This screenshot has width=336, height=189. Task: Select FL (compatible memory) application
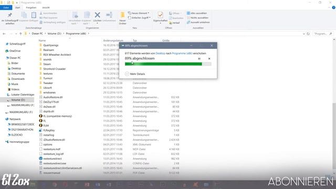click(x=56, y=116)
